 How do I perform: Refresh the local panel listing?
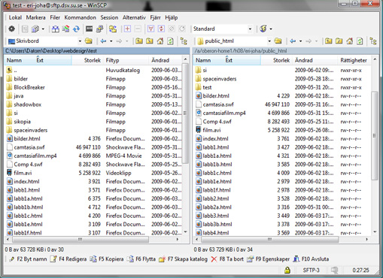[x=170, y=41]
